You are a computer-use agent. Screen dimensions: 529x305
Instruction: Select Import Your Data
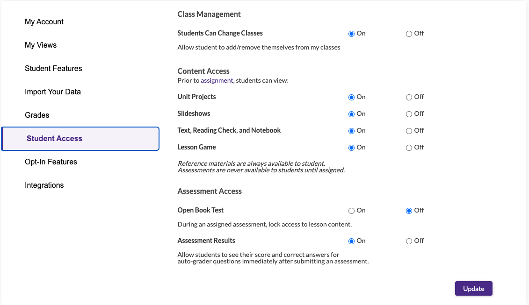click(53, 92)
